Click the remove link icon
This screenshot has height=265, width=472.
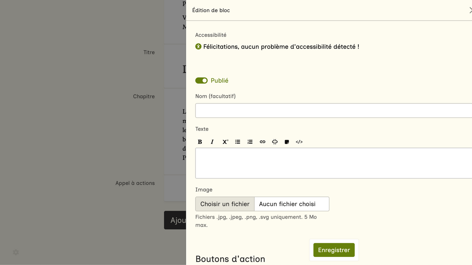275,142
